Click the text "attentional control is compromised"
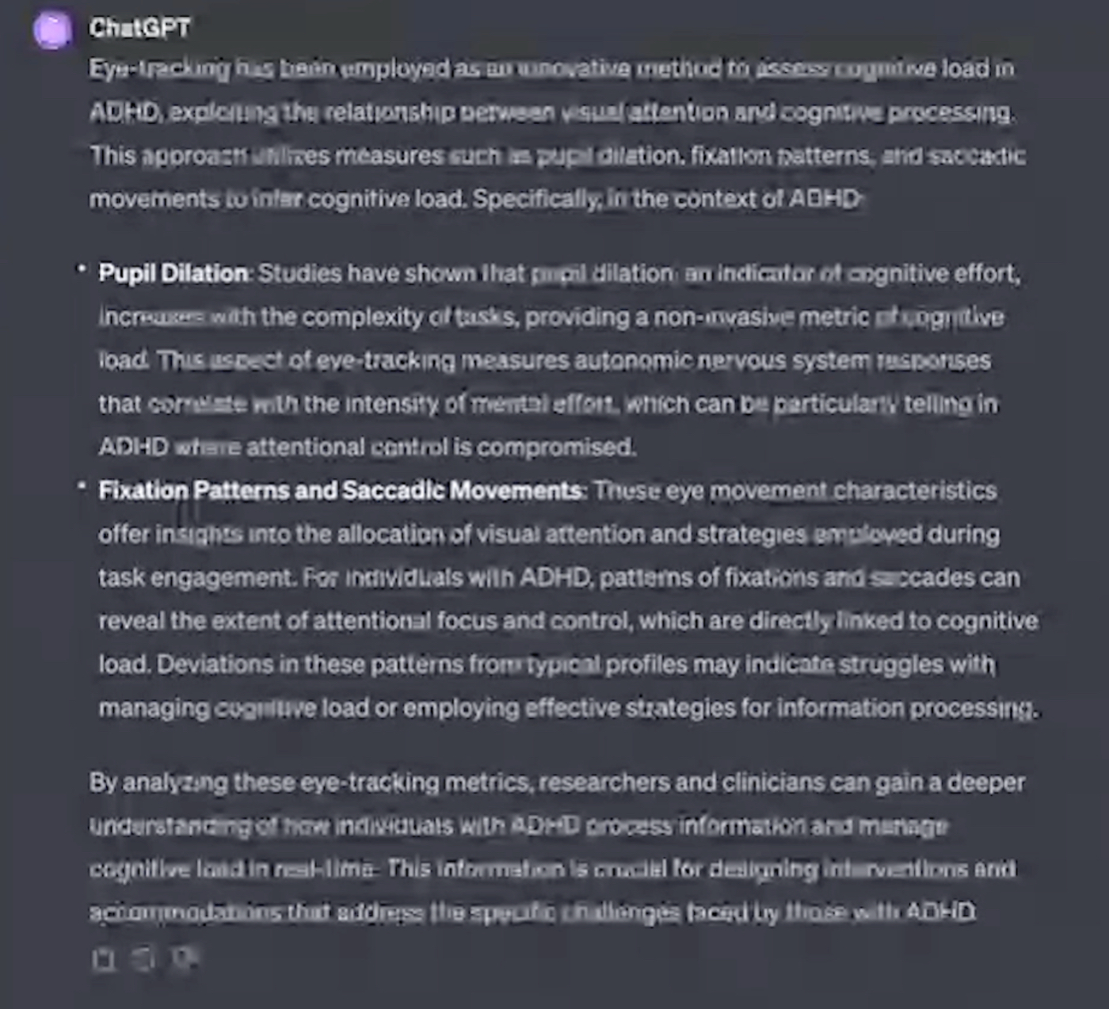1109x1009 pixels. (x=440, y=447)
